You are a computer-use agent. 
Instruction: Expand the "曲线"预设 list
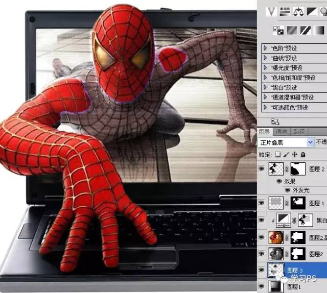(265, 58)
